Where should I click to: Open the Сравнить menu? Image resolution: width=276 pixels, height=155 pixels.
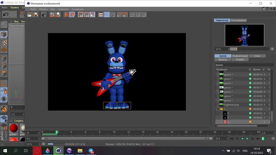63,9
